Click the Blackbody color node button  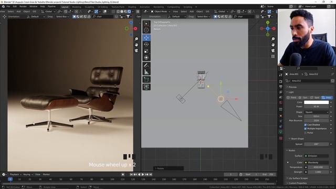click(x=317, y=163)
